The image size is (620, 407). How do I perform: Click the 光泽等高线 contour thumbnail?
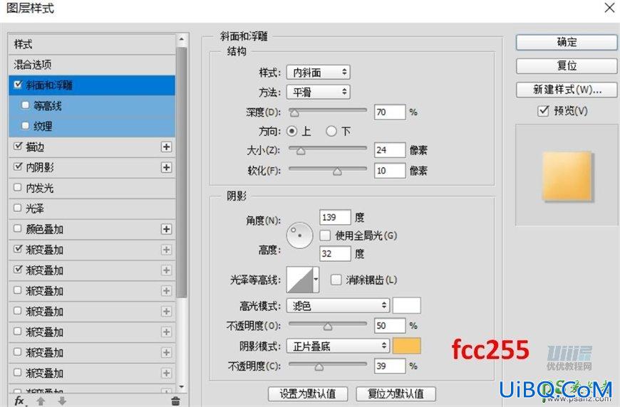tap(300, 280)
